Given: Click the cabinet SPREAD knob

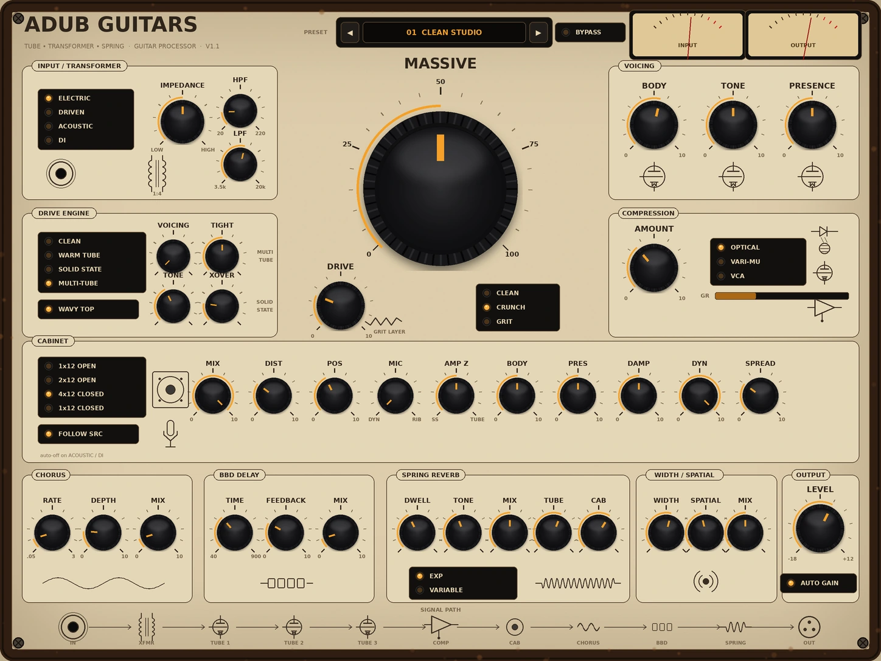Looking at the screenshot, I should point(760,396).
